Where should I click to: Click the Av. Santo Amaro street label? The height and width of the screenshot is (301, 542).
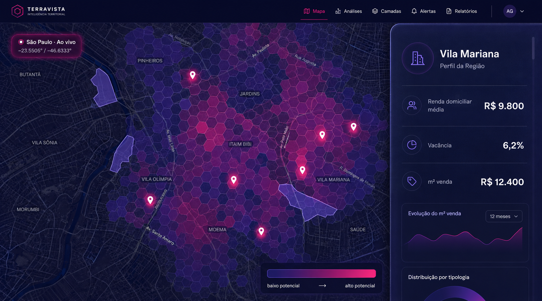[x=160, y=236]
